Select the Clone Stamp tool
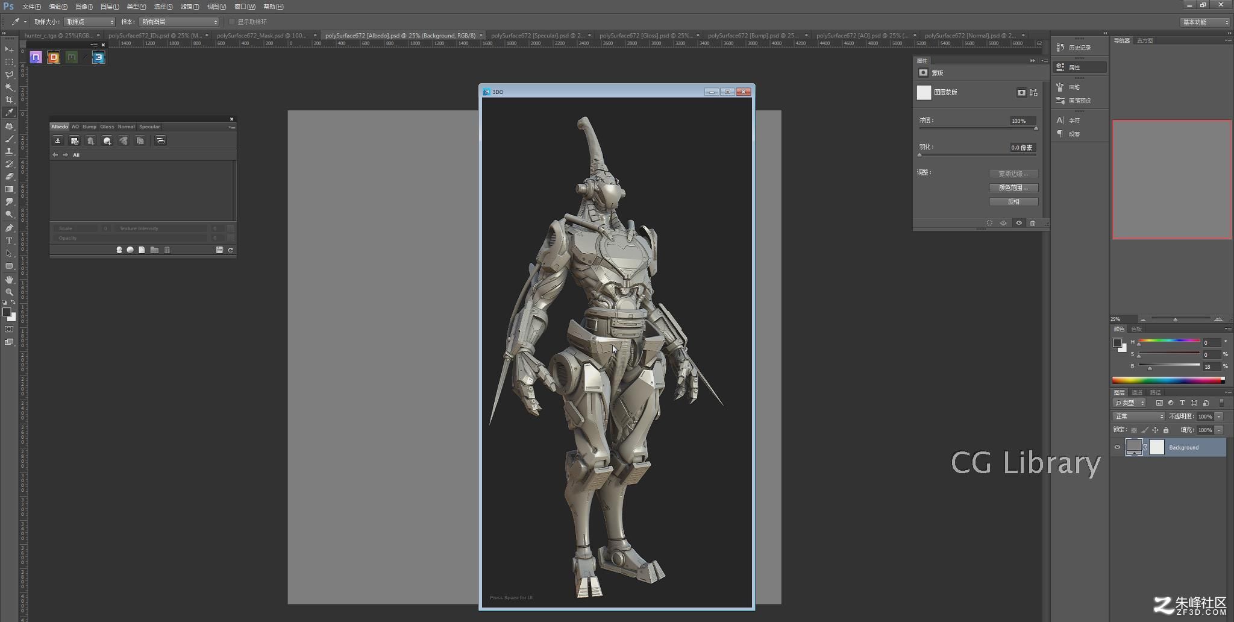Screen dimensions: 1234x622 pos(9,151)
